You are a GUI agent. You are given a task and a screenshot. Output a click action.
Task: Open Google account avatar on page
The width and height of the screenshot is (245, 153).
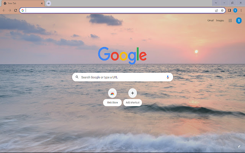point(238,21)
